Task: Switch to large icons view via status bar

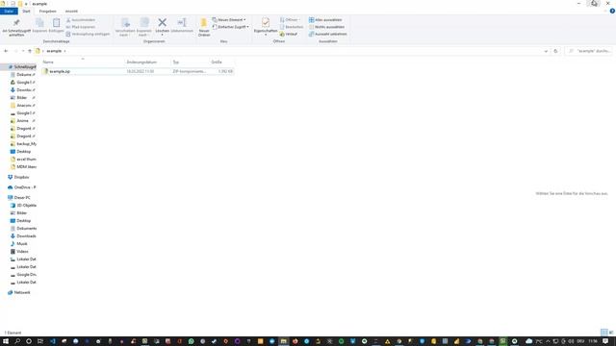Action: pyautogui.click(x=611, y=333)
